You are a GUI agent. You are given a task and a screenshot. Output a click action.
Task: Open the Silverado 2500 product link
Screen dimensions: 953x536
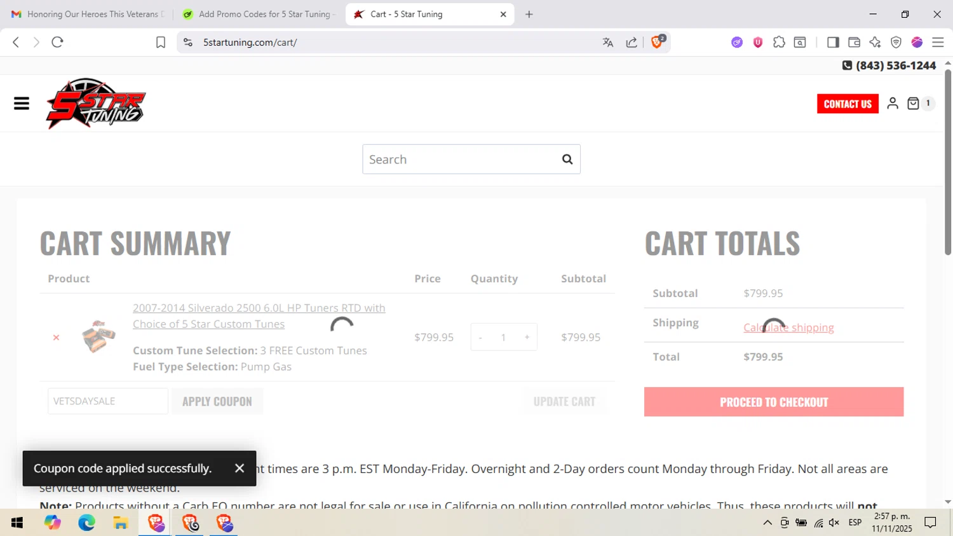[x=259, y=316]
